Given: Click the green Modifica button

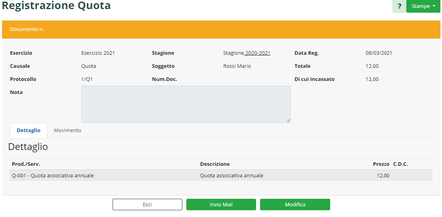Looking at the screenshot, I should [x=295, y=204].
